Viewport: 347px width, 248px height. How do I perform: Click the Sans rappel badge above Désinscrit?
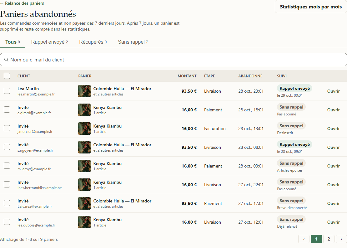point(291,126)
